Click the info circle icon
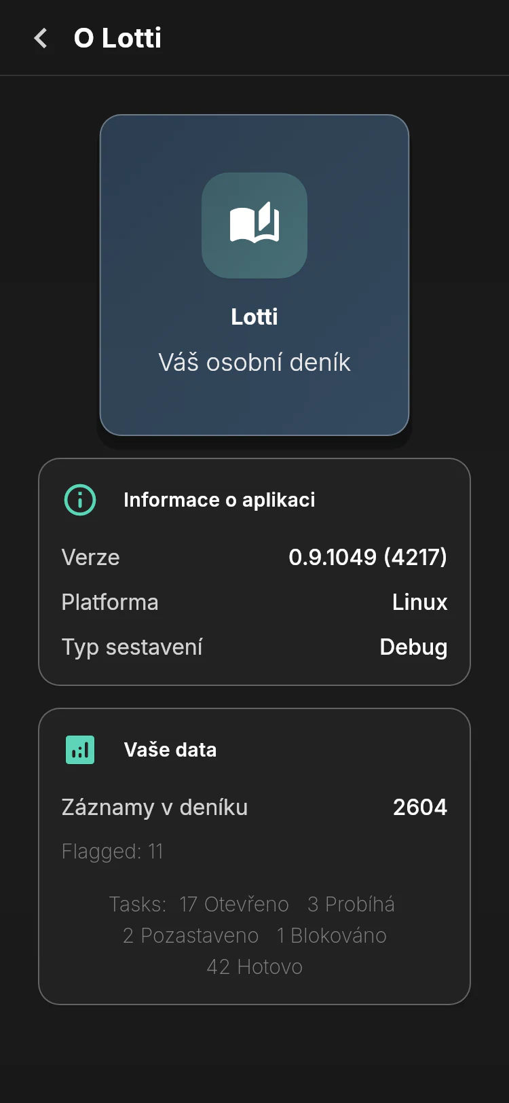509x1103 pixels. tap(80, 500)
